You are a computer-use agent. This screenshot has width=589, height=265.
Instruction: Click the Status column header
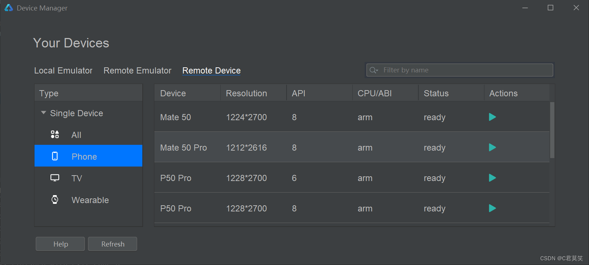pos(451,93)
